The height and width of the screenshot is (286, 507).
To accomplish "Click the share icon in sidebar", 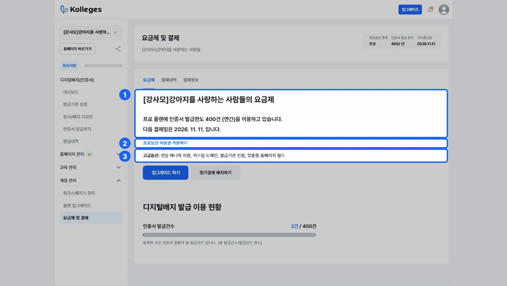I will pyautogui.click(x=118, y=49).
